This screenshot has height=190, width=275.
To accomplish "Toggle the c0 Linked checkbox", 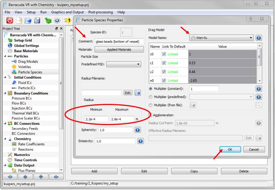I will pyautogui.click(x=165, y=54).
